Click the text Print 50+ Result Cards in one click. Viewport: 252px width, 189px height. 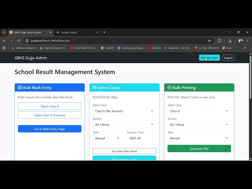click(x=191, y=97)
